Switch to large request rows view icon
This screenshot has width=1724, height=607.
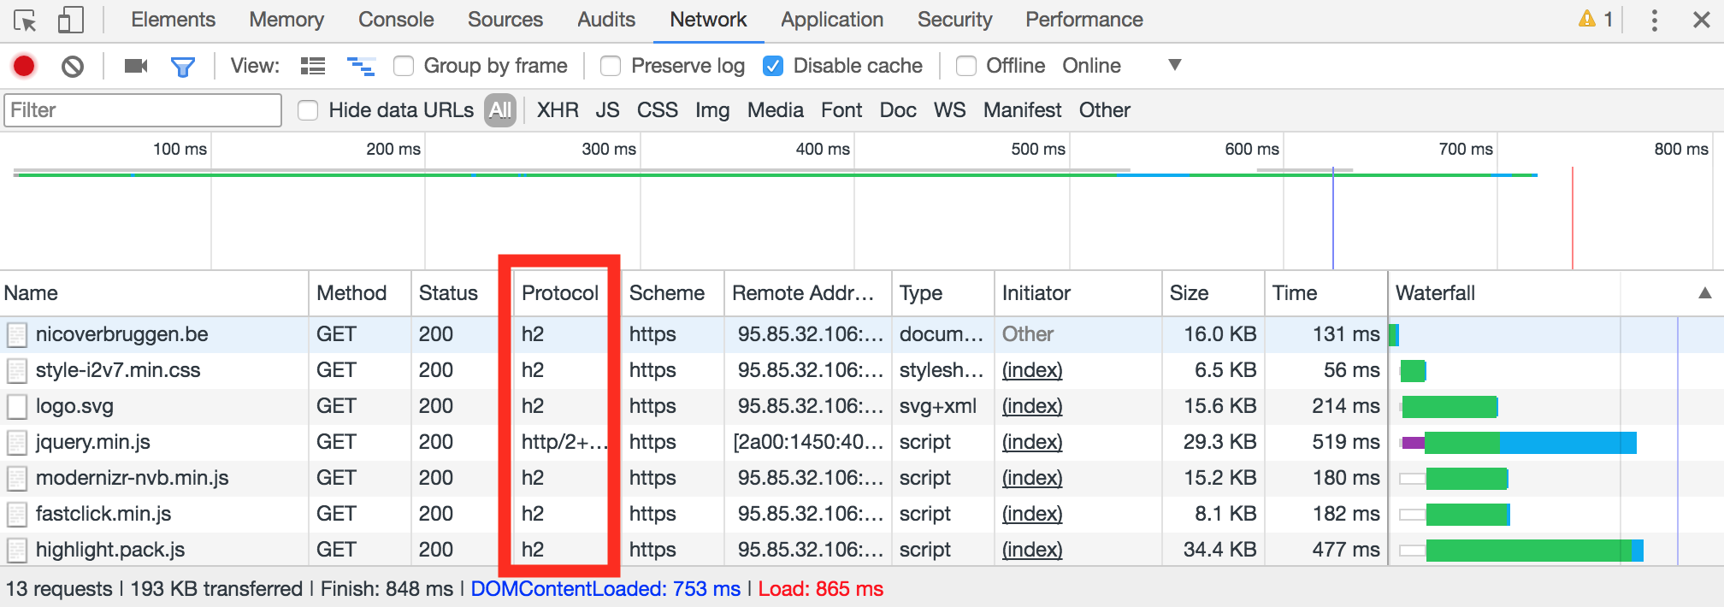313,66
